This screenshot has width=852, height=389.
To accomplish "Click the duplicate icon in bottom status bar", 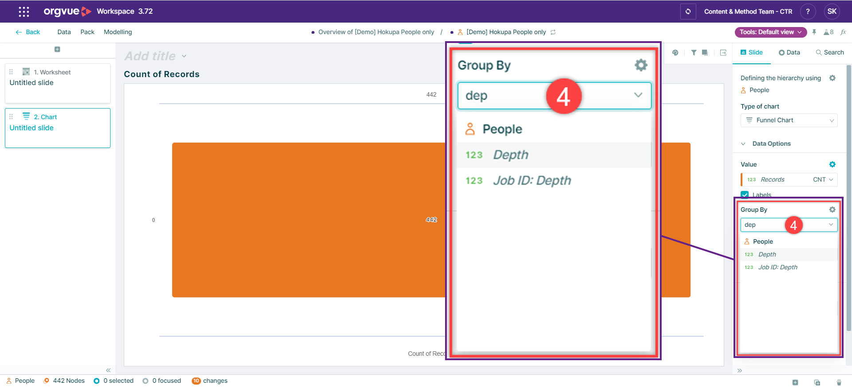I will pos(817,382).
